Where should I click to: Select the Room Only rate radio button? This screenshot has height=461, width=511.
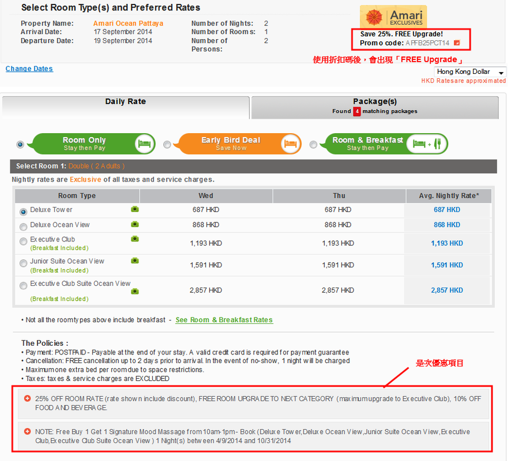(x=21, y=144)
